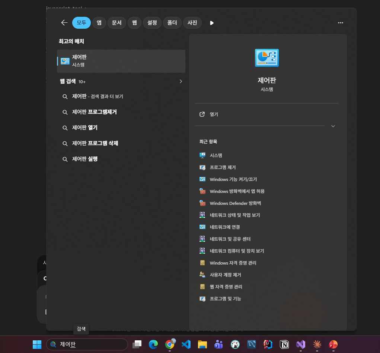The image size is (380, 353).
Task: Open IntelliJ IDEA from the taskbar
Action: [268, 344]
